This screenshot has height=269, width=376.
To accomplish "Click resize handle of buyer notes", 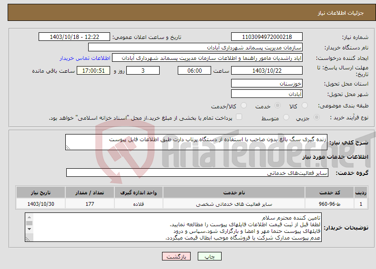I will point(28,239).
